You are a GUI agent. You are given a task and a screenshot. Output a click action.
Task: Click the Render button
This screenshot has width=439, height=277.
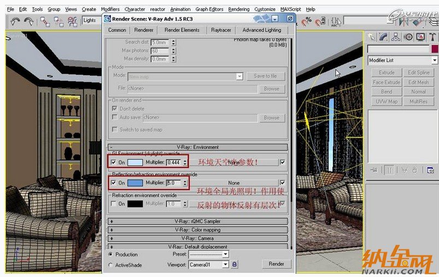(x=276, y=264)
